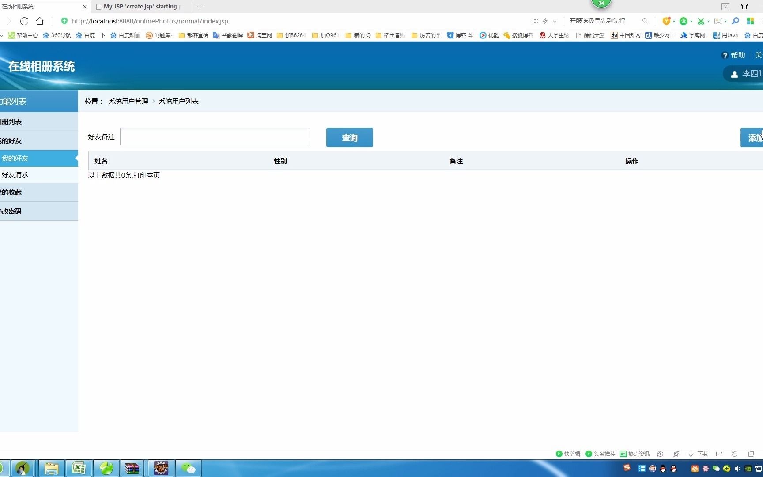Open the address bar QR grid icon
763x477 pixels.
(535, 21)
